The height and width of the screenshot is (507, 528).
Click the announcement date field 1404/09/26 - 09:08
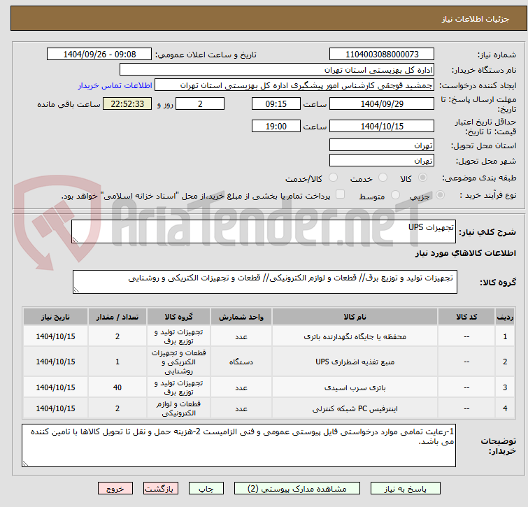coord(99,55)
